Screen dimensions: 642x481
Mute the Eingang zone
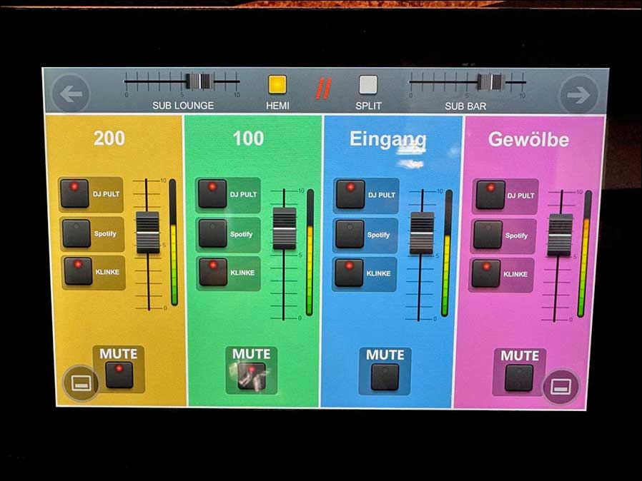tap(385, 377)
